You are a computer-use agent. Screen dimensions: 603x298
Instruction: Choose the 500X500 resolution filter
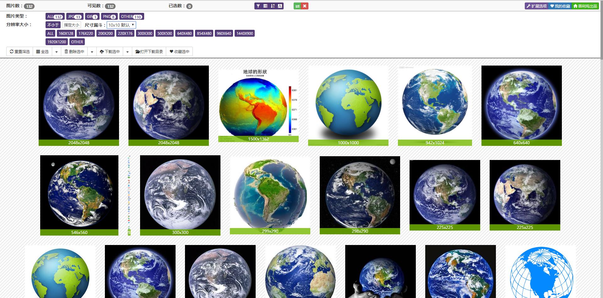[x=165, y=33]
